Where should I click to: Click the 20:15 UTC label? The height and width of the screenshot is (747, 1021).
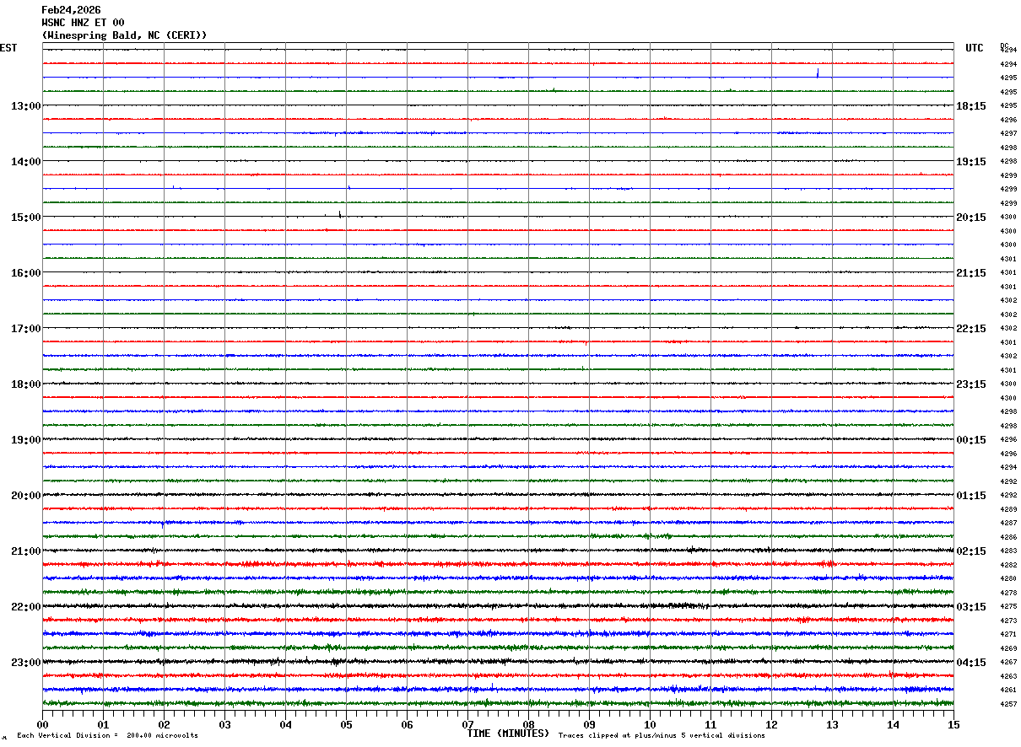click(x=971, y=218)
